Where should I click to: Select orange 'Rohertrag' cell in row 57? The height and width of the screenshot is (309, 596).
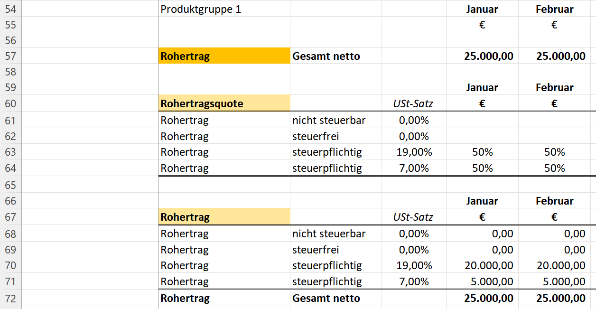pyautogui.click(x=224, y=56)
